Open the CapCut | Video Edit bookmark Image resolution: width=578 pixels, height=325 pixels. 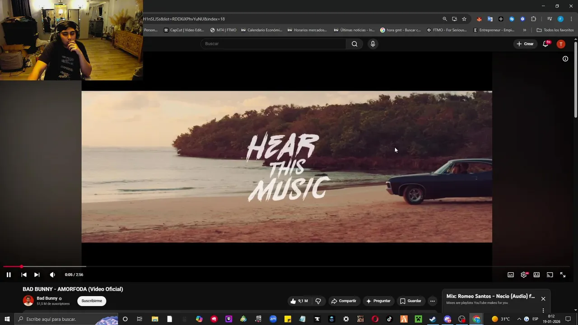184,30
